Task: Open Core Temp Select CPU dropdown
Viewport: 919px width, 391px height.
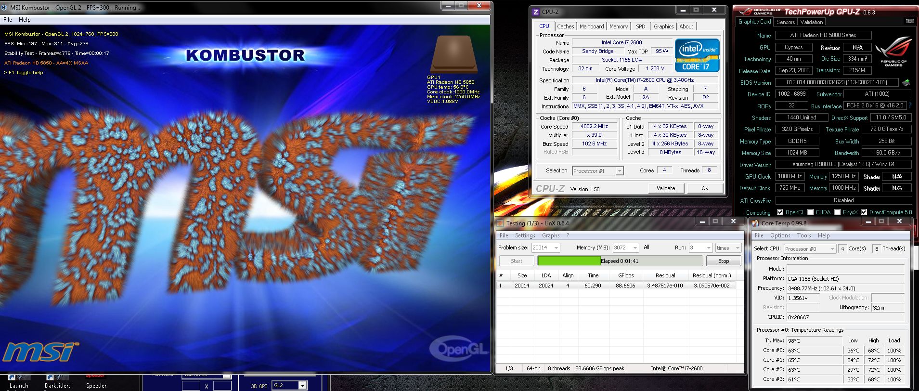Action: (810, 249)
